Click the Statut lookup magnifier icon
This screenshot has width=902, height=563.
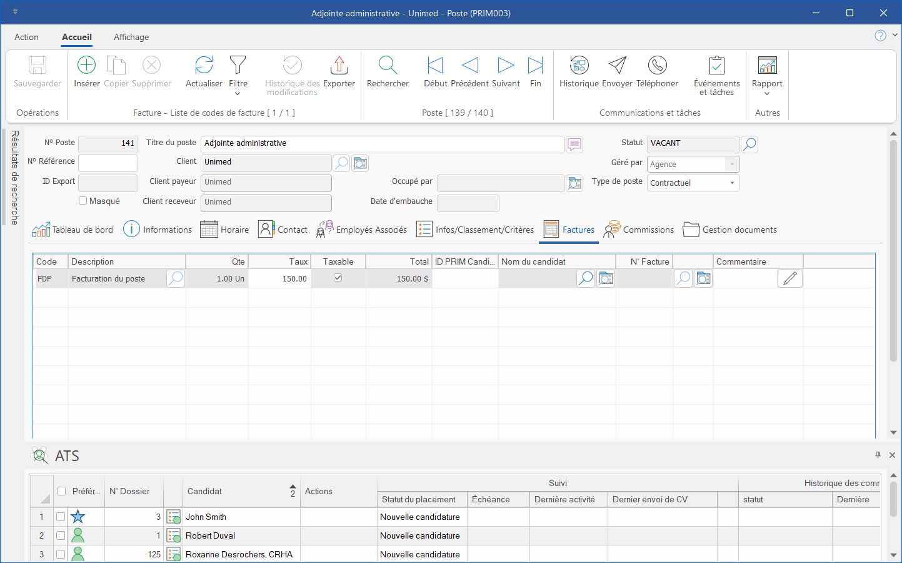pos(749,145)
